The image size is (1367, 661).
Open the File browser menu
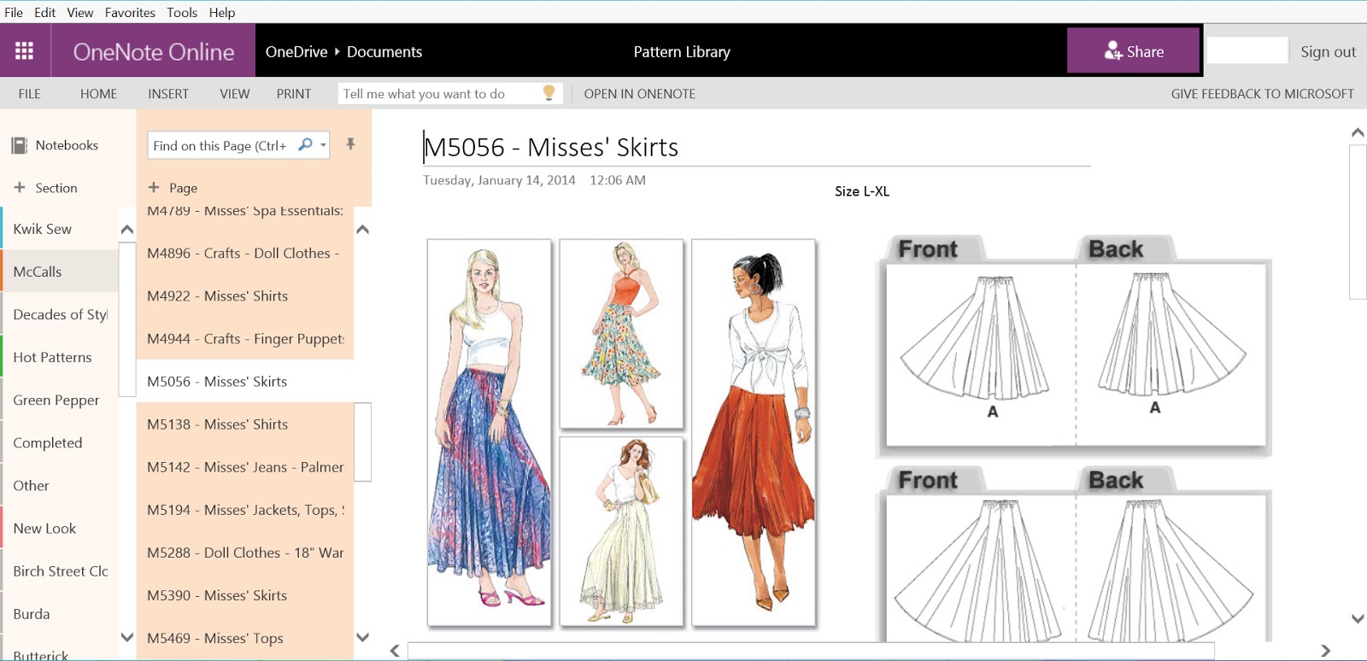pos(14,13)
